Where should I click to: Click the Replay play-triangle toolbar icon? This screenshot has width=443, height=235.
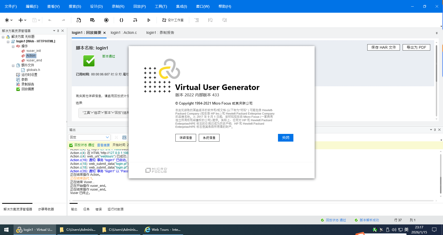pyautogui.click(x=149, y=20)
